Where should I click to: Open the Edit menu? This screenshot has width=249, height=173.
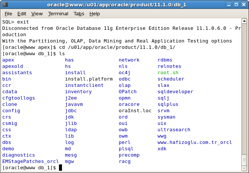point(22,14)
